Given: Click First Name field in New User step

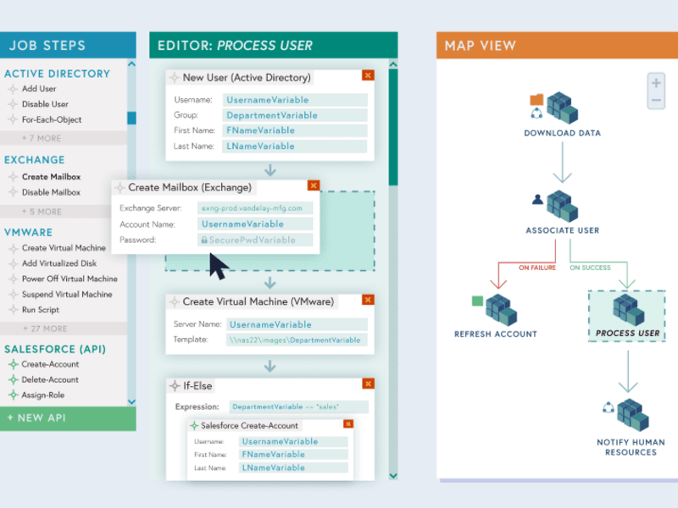Looking at the screenshot, I should pyautogui.click(x=295, y=130).
